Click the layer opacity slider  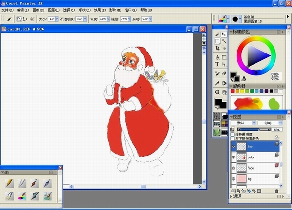254,129
